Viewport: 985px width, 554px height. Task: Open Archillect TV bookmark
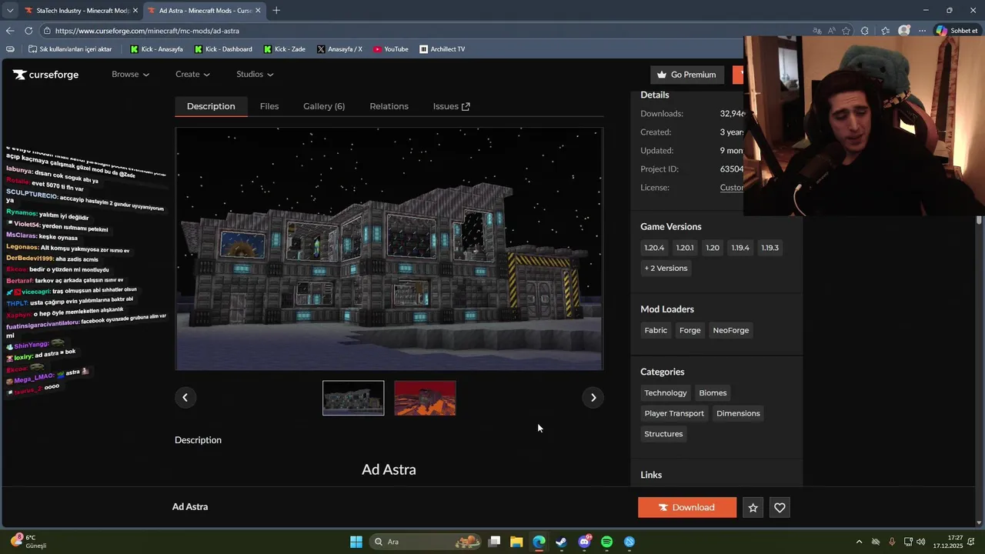pos(442,49)
